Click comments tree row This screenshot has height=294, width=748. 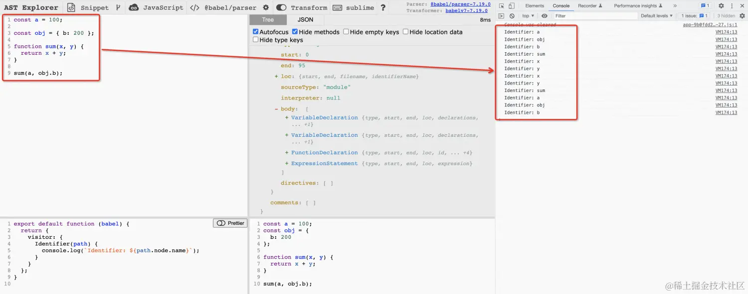[293, 203]
